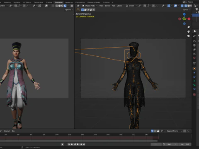Jump to the timeline start frame

[x=69, y=144]
